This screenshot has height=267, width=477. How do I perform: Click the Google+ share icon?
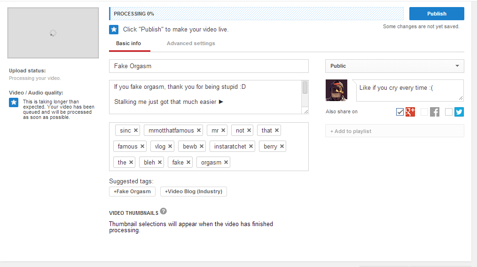[x=410, y=112]
